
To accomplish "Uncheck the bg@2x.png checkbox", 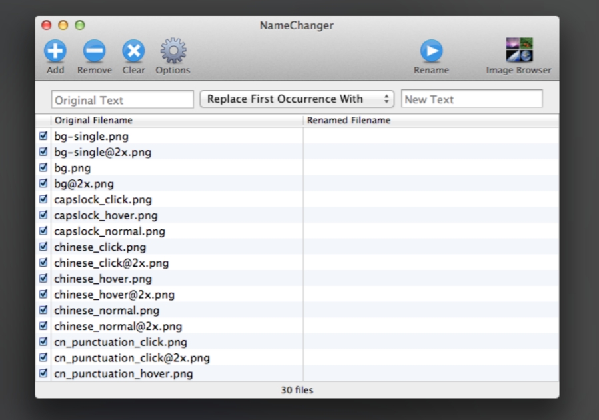I will click(43, 183).
